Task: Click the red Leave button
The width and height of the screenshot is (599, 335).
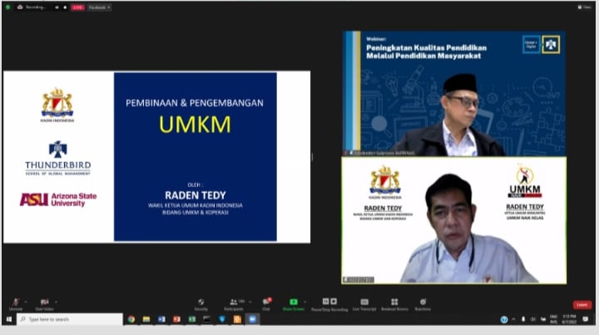Action: 582,304
